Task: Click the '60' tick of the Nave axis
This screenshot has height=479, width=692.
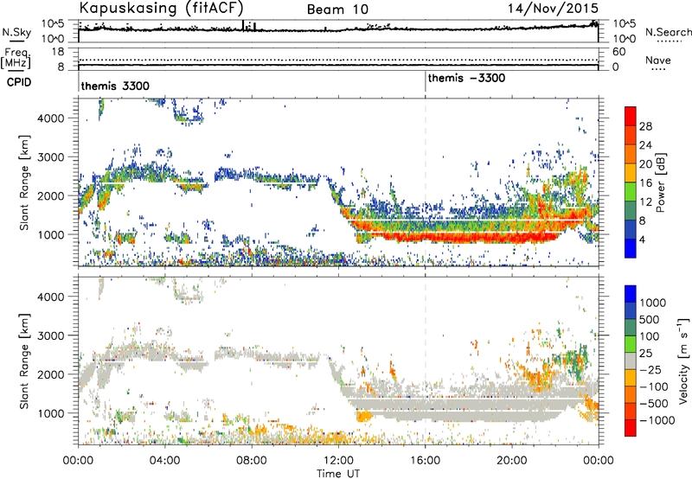Action: coord(618,52)
